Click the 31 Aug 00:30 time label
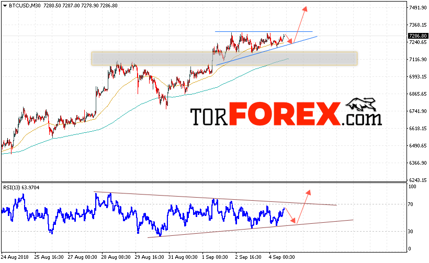 (x=183, y=257)
